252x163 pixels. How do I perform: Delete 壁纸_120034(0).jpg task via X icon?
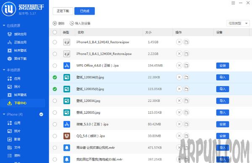pyautogui.click(x=179, y=77)
